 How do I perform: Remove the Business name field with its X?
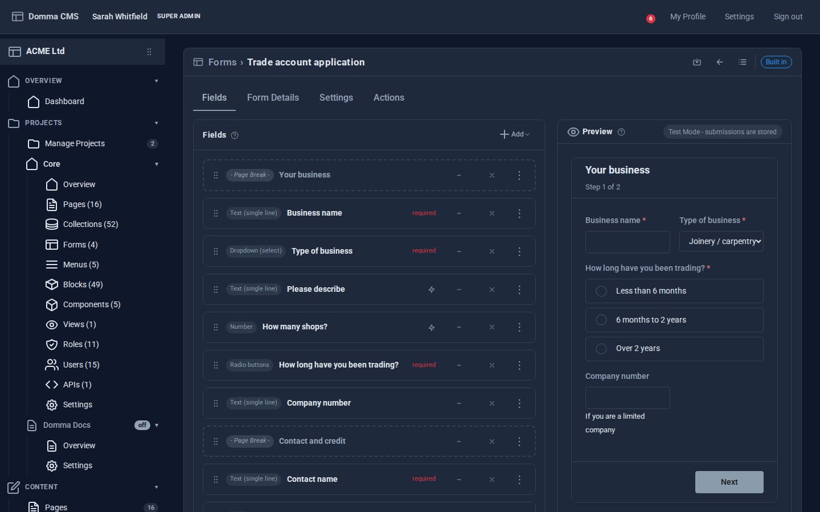coord(492,213)
